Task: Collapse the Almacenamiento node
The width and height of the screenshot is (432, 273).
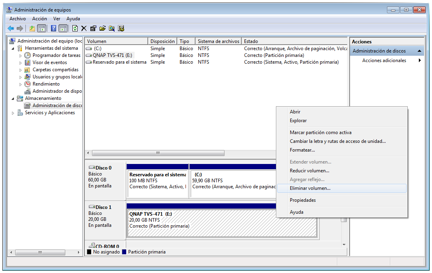Action: pyautogui.click(x=13, y=99)
